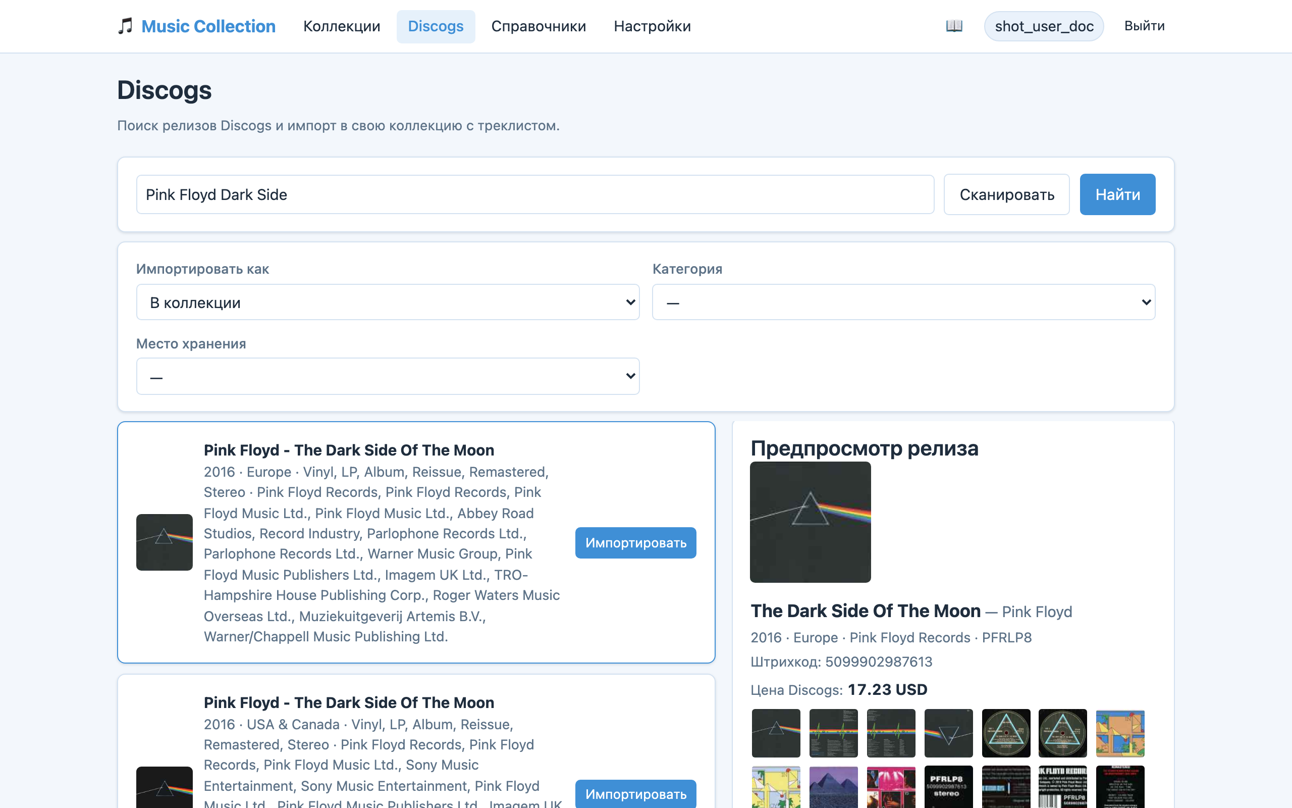The height and width of the screenshot is (808, 1292).
Task: Click the Предпросмотр релиза heading
Action: click(865, 448)
